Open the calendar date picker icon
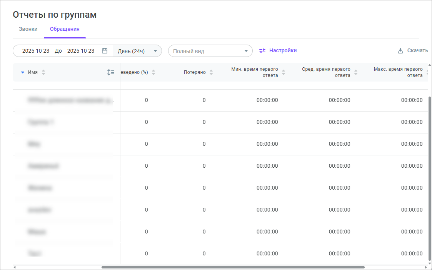 [105, 51]
